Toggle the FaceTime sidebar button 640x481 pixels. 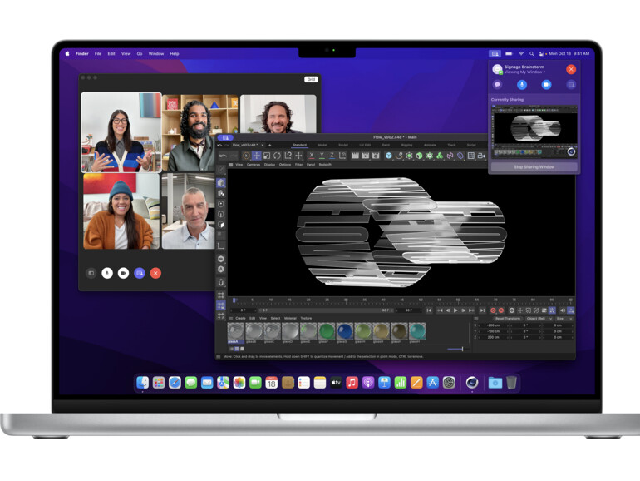click(x=91, y=273)
